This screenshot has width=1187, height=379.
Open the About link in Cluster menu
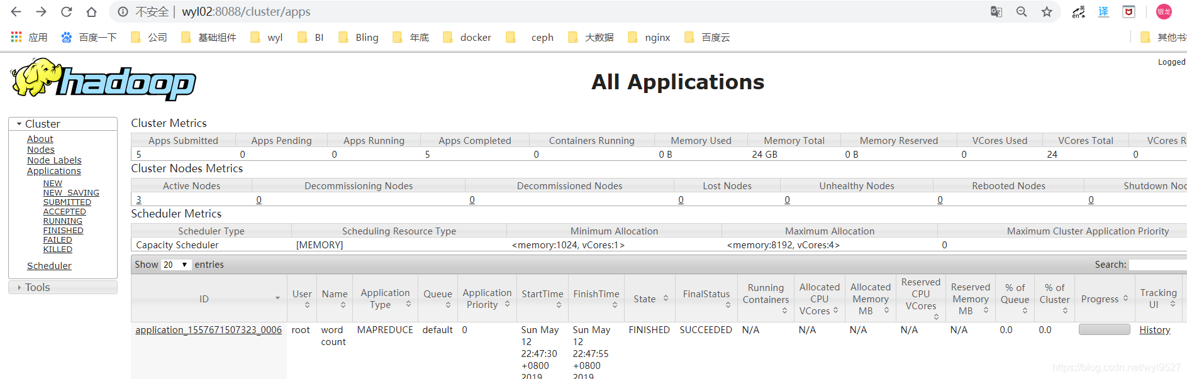tap(40, 139)
